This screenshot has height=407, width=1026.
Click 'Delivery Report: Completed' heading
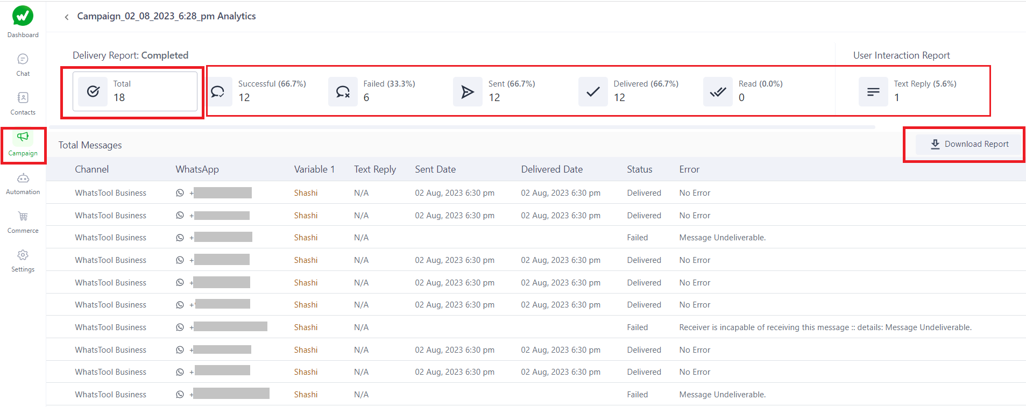[130, 55]
